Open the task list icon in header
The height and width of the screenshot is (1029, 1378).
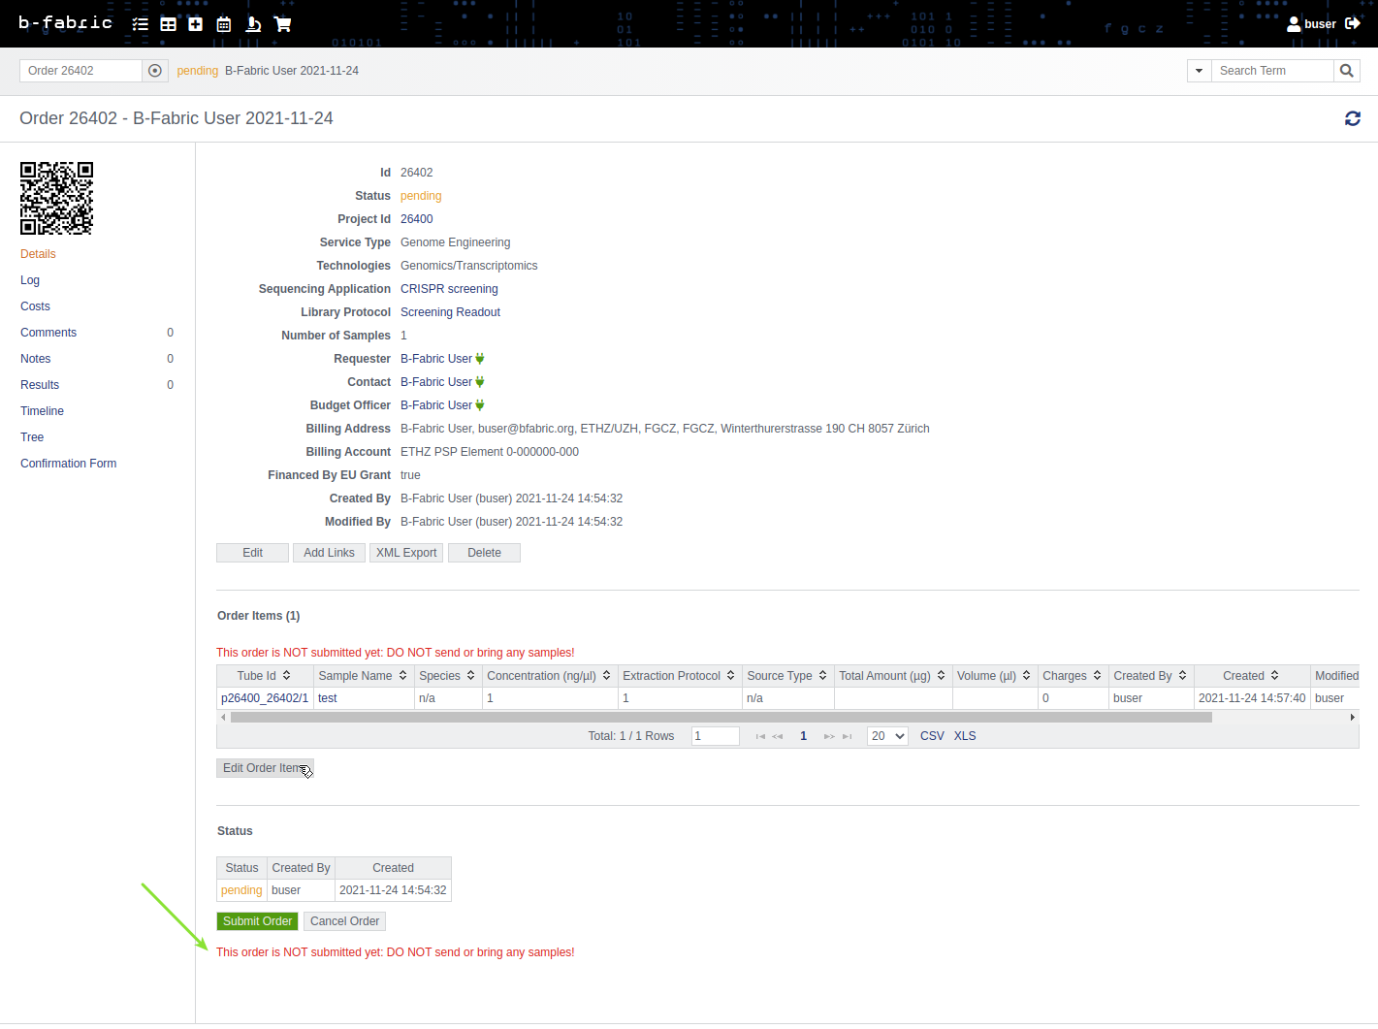[141, 24]
